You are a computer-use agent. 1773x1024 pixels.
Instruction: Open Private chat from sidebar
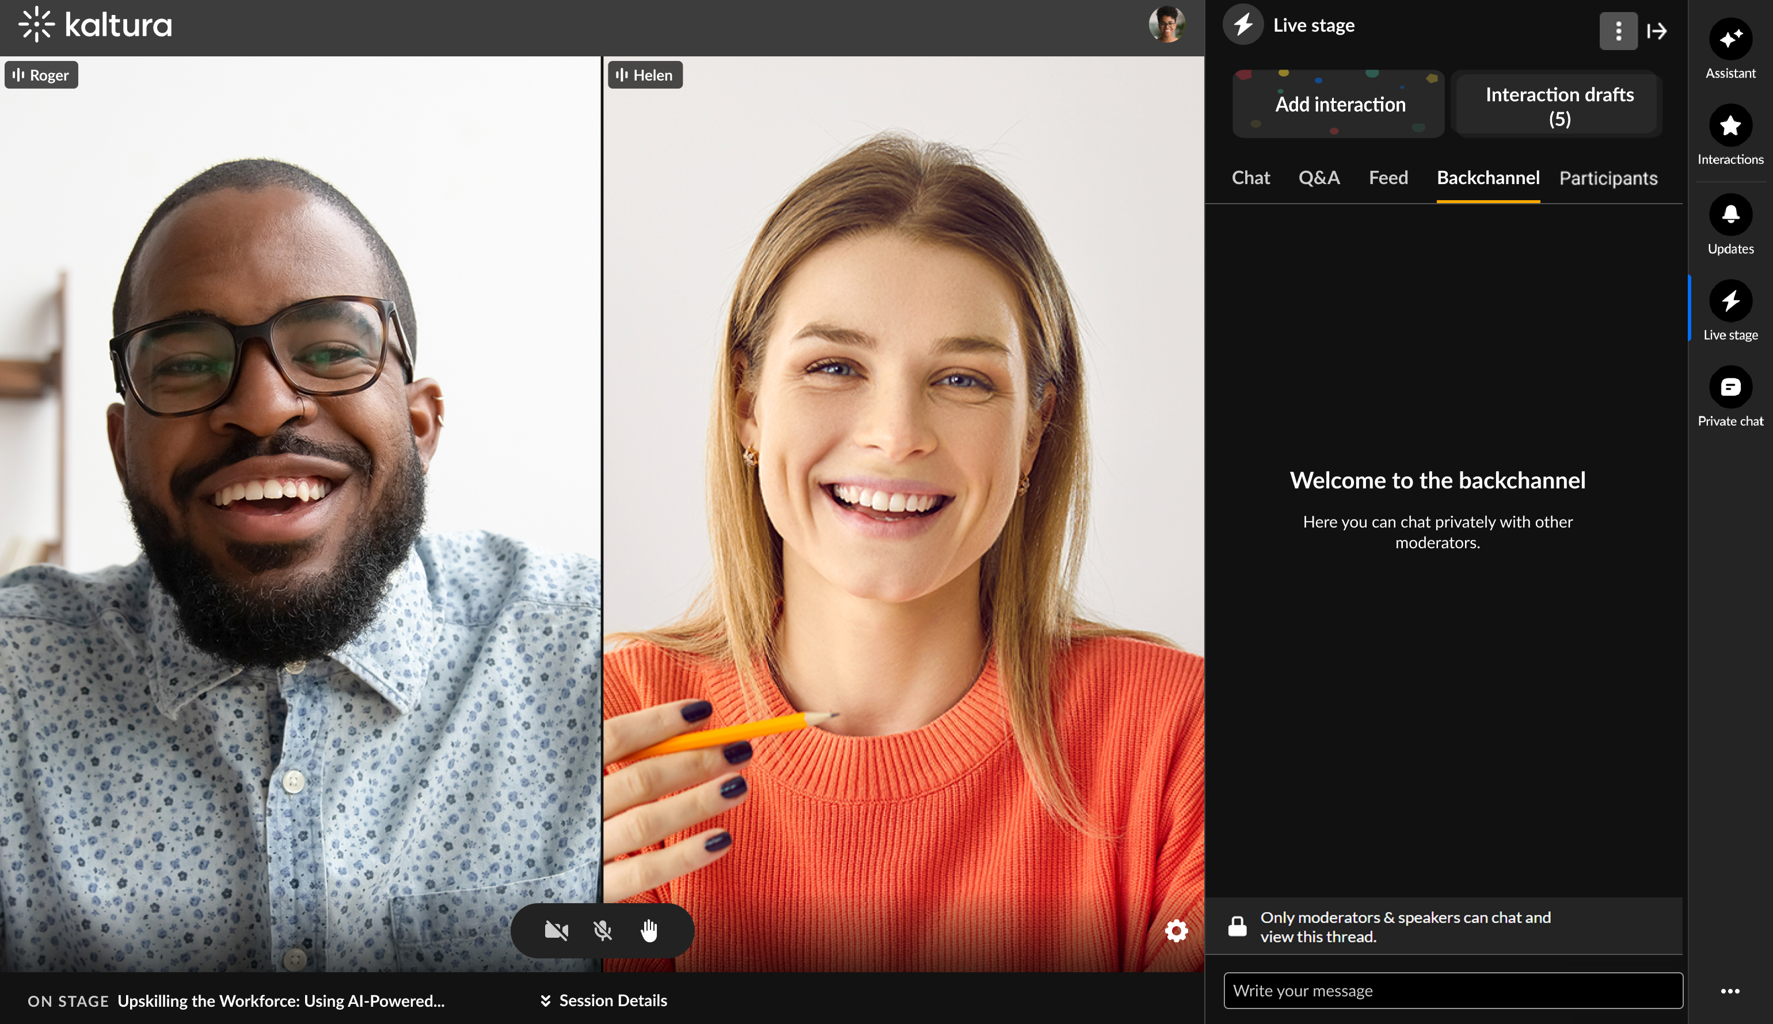click(x=1730, y=387)
